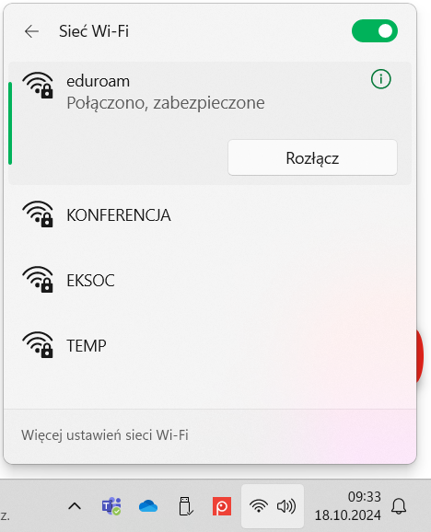Open eduroam network properties info icon
The image size is (431, 532).
[x=380, y=79]
